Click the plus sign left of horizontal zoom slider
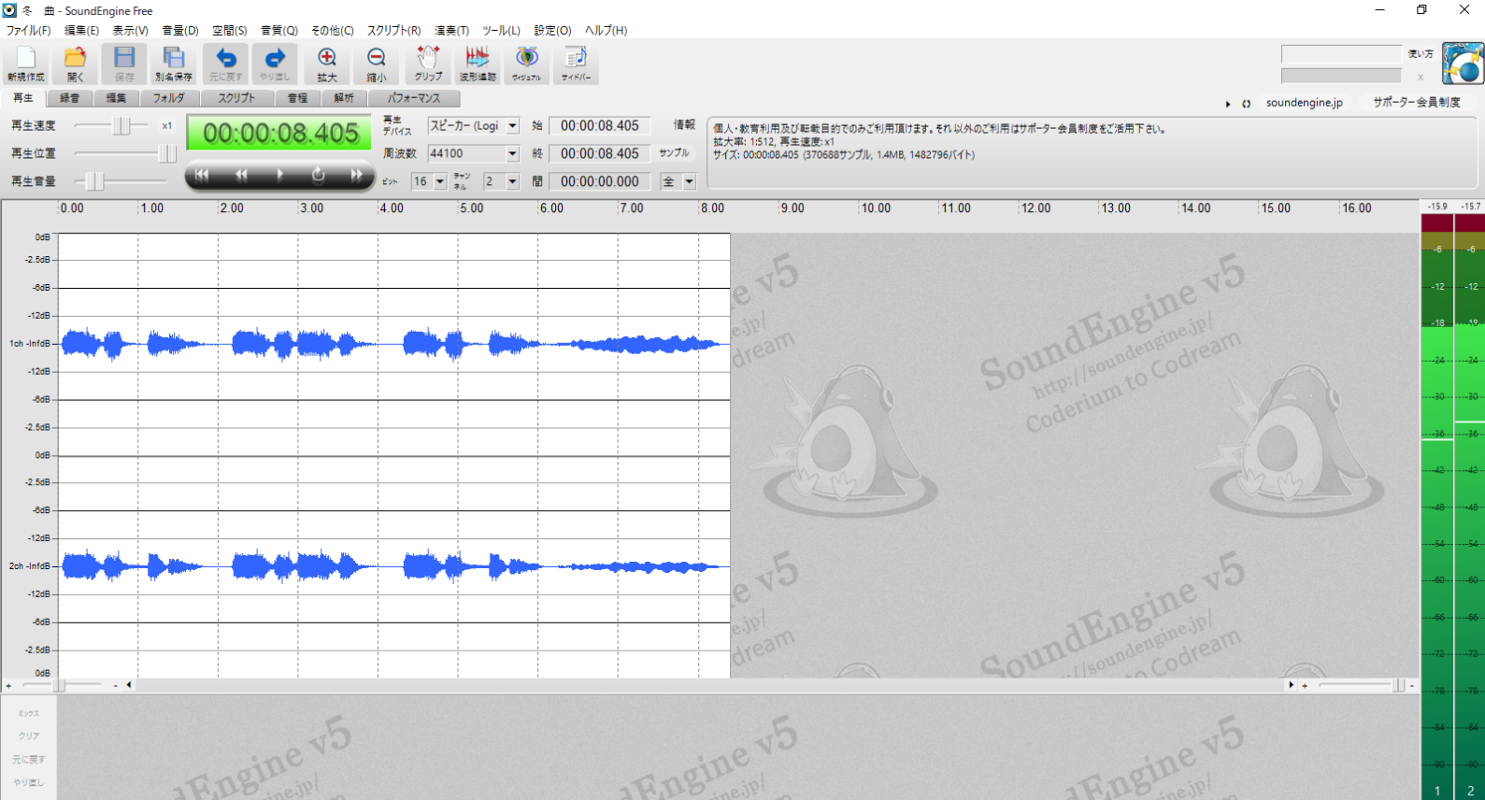This screenshot has width=1485, height=800. (x=8, y=685)
